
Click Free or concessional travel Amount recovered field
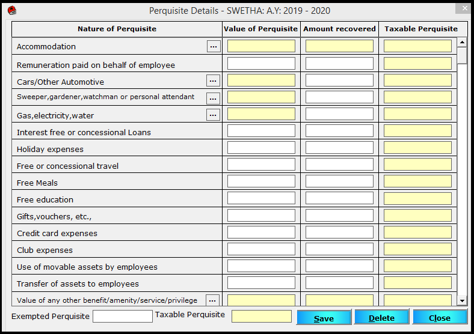click(x=339, y=165)
